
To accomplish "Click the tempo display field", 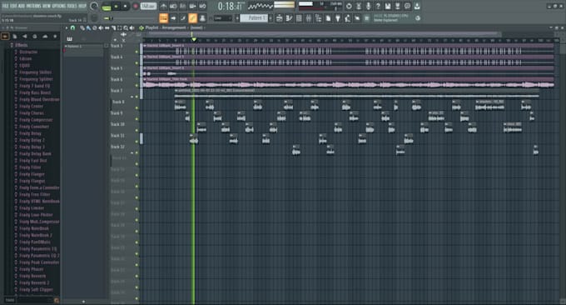I will (x=148, y=6).
